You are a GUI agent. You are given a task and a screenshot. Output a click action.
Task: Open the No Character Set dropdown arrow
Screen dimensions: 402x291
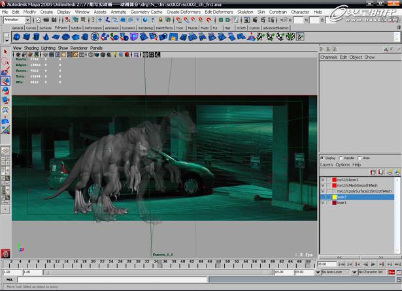(x=354, y=272)
